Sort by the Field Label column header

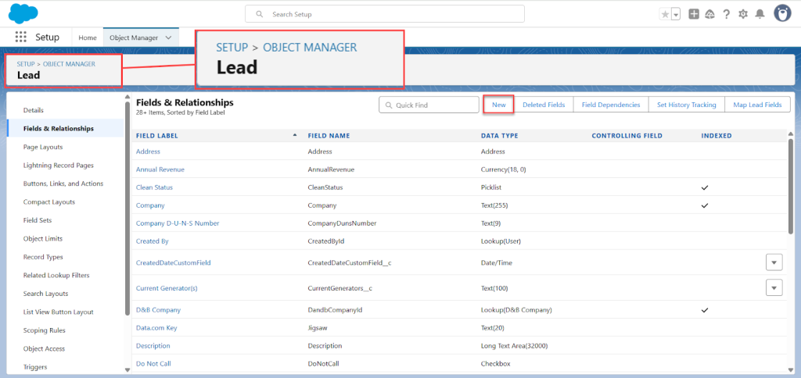click(x=157, y=135)
